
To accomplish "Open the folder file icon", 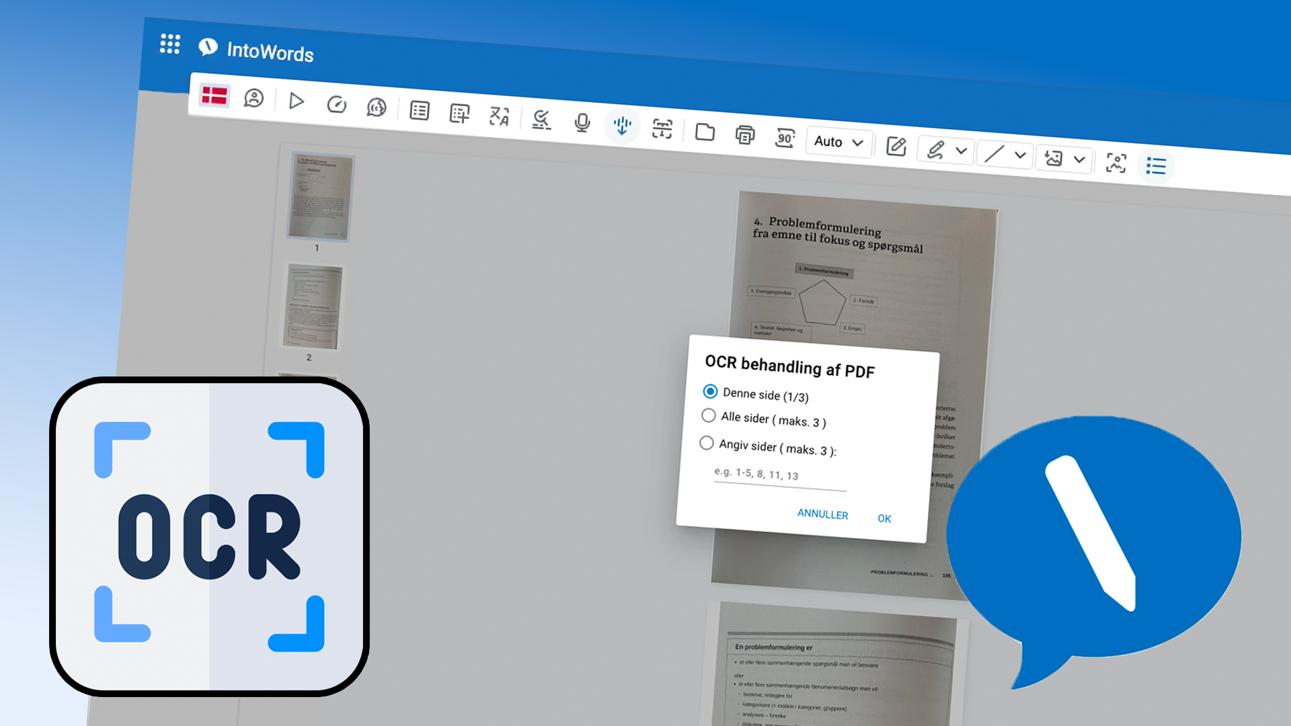I will coord(705,132).
